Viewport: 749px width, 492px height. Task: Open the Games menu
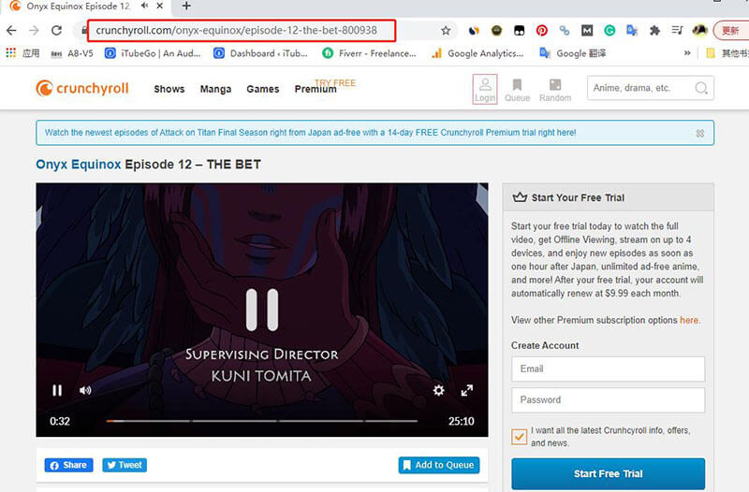point(263,89)
